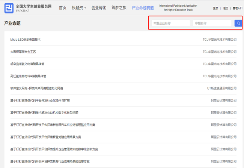The height and width of the screenshot is (168, 244).
Task: Open the 超窄沟道氧化物薄膜晶体管 topic
Action: (x=27, y=64)
